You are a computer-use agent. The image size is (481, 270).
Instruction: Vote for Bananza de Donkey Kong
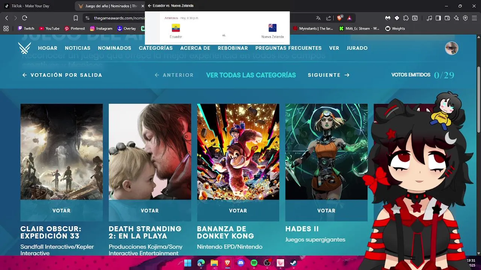point(238,211)
